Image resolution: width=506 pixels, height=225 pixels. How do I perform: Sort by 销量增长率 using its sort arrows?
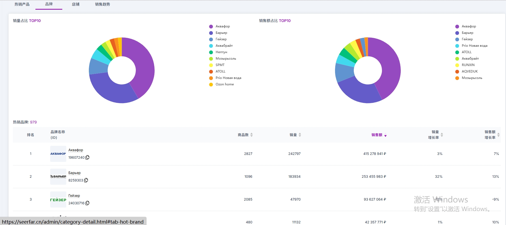click(442, 135)
